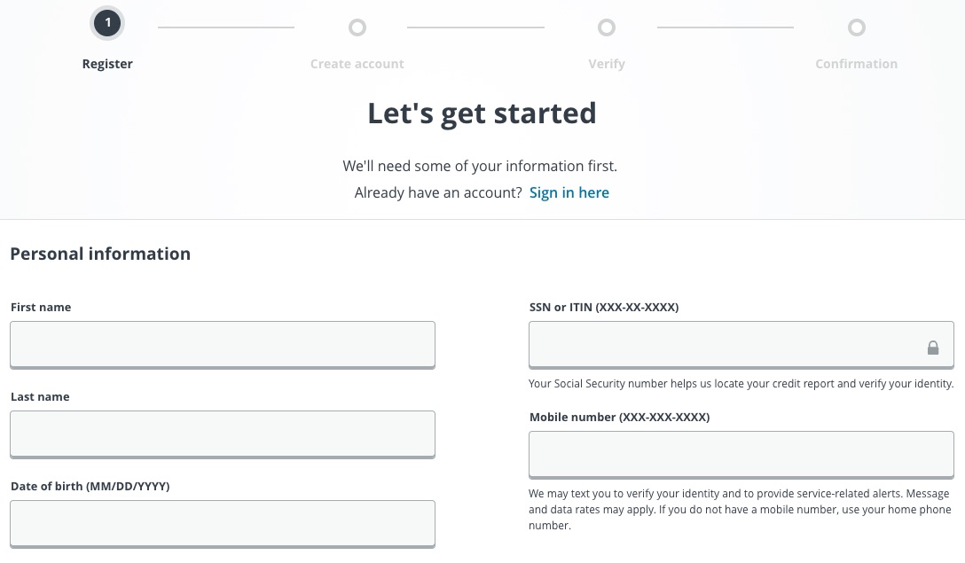
Task: Click the Confirmation step circle
Action: coord(857,27)
